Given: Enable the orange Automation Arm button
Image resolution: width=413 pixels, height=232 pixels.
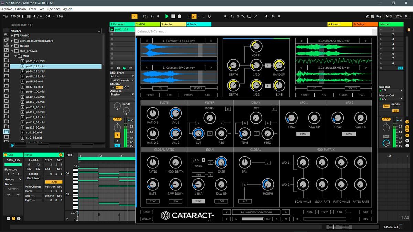Looking at the screenshot, I should point(194,16).
